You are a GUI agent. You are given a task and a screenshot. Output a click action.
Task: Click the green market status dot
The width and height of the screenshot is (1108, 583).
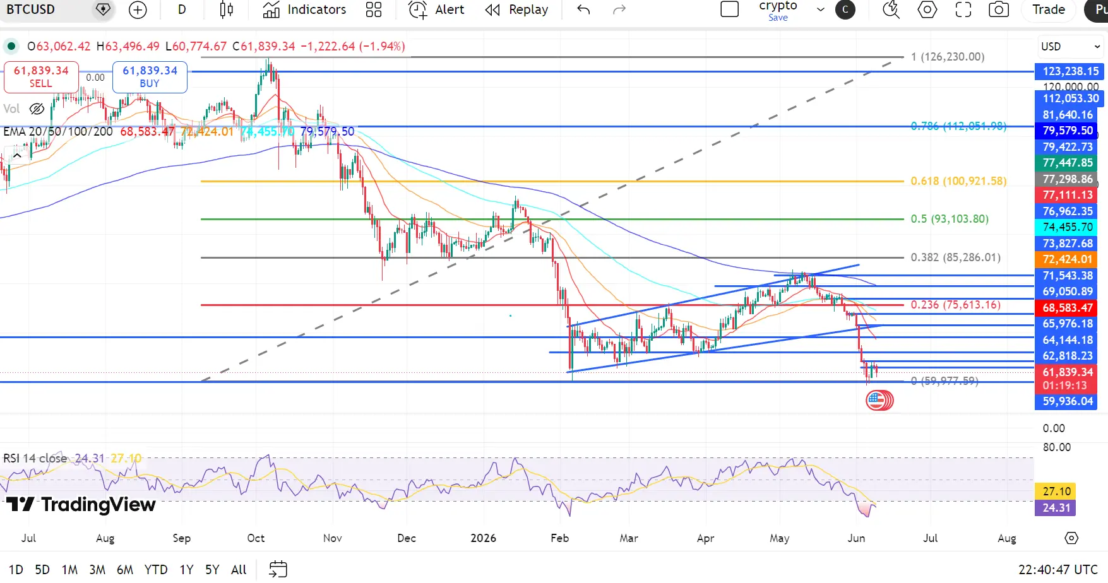[x=11, y=46]
